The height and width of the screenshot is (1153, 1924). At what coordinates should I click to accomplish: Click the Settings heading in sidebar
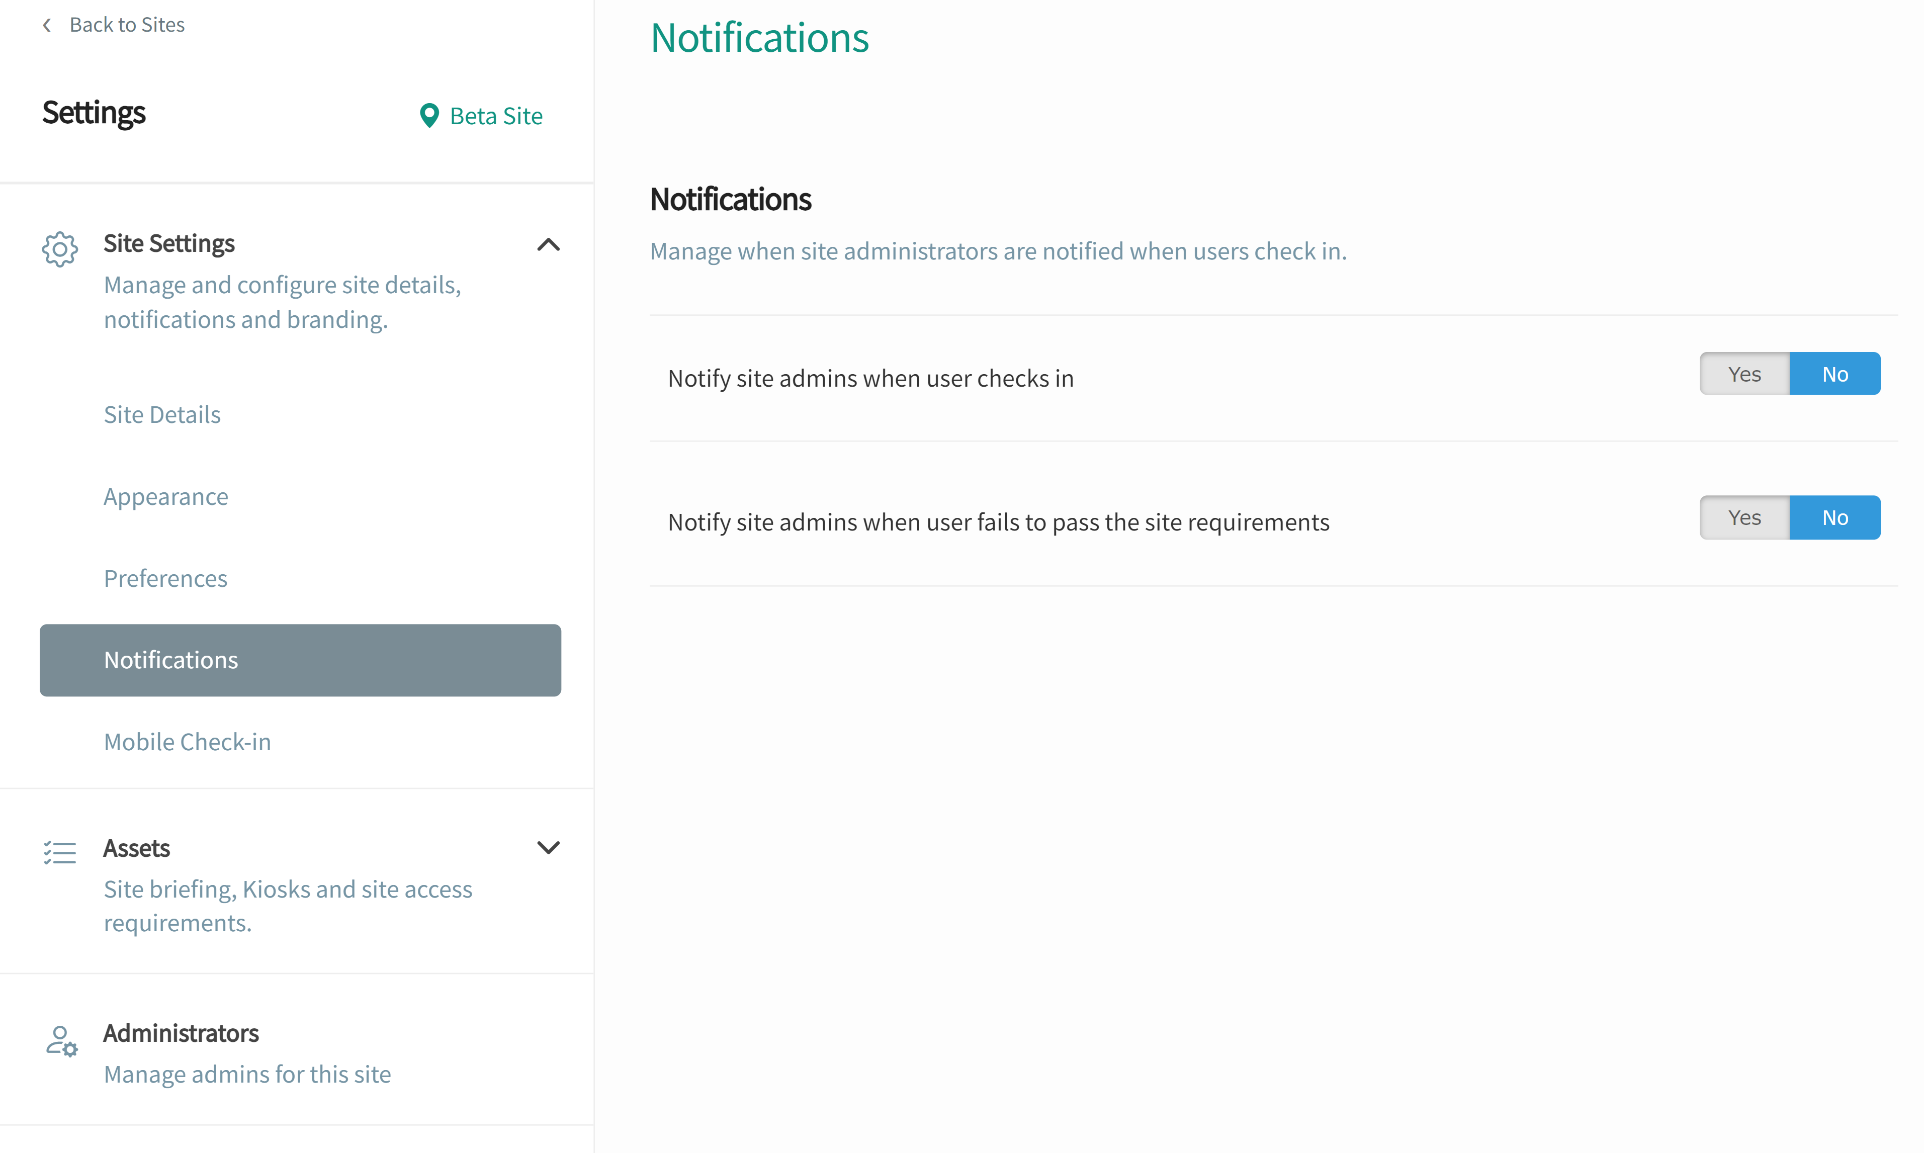click(x=93, y=114)
